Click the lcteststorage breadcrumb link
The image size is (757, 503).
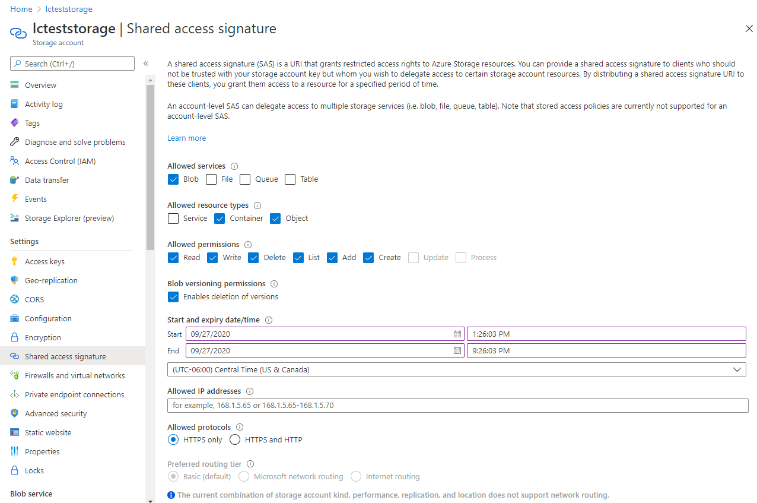[x=69, y=9]
